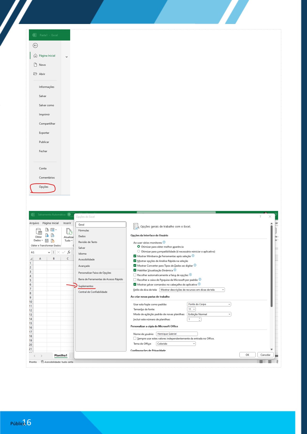The image size is (307, 434).
Task: Select Otimizar para compatibilidade radio option
Action: (139, 251)
